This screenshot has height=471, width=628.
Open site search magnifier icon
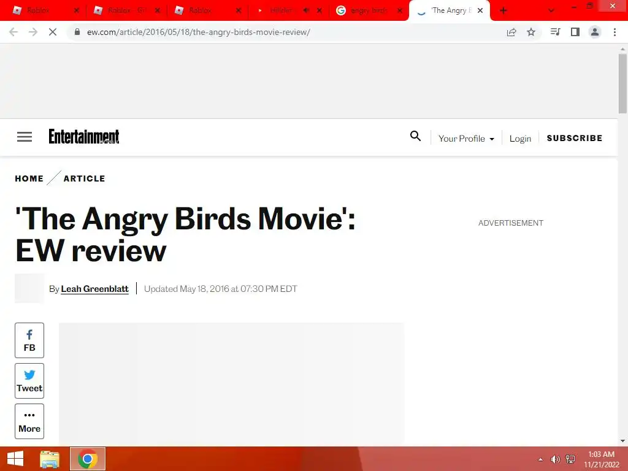[415, 136]
